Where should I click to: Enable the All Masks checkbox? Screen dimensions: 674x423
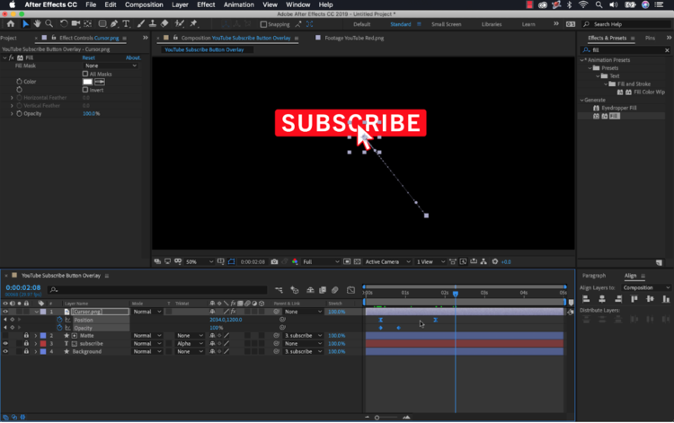click(x=85, y=74)
